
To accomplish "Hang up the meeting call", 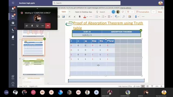I will click(48, 26).
